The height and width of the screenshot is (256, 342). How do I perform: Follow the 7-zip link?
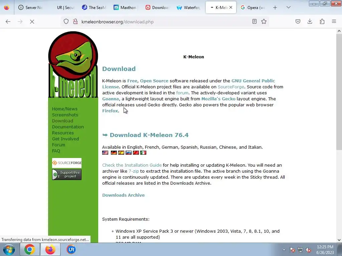134,171
